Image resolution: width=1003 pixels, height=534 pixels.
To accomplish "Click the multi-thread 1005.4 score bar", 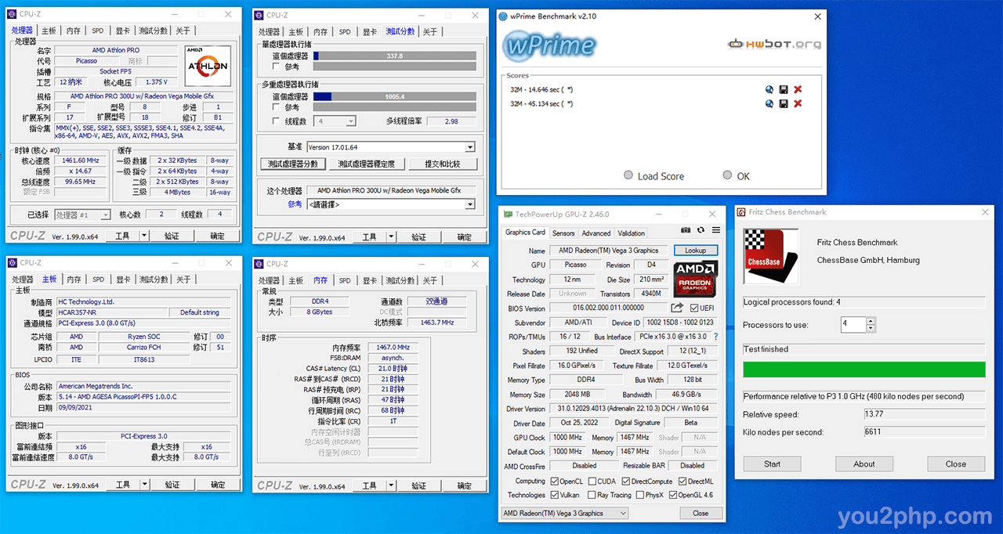I will [394, 96].
